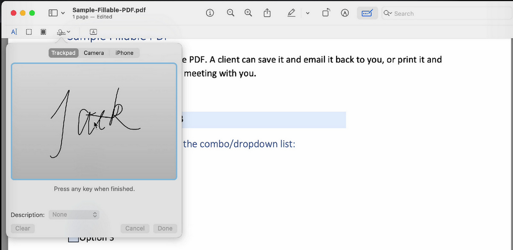Confirm the signature with Done
Image resolution: width=513 pixels, height=250 pixels.
(x=165, y=228)
